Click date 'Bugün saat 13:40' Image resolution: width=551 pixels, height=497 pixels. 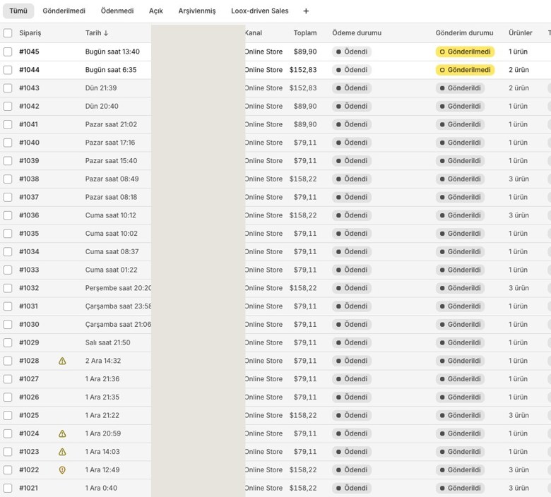pos(112,52)
